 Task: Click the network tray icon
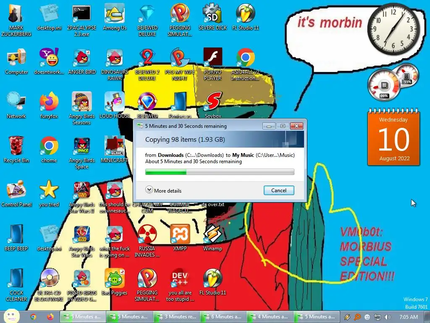click(x=378, y=317)
